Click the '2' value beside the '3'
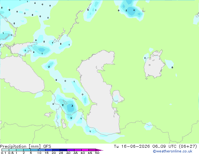This screenshot has height=154, width=199. coord(63,105)
